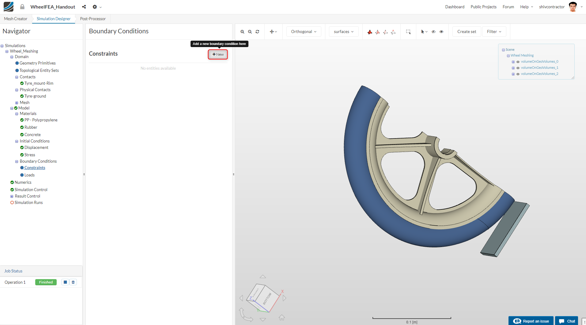Click the solid red surface render mode icon

pos(370,32)
